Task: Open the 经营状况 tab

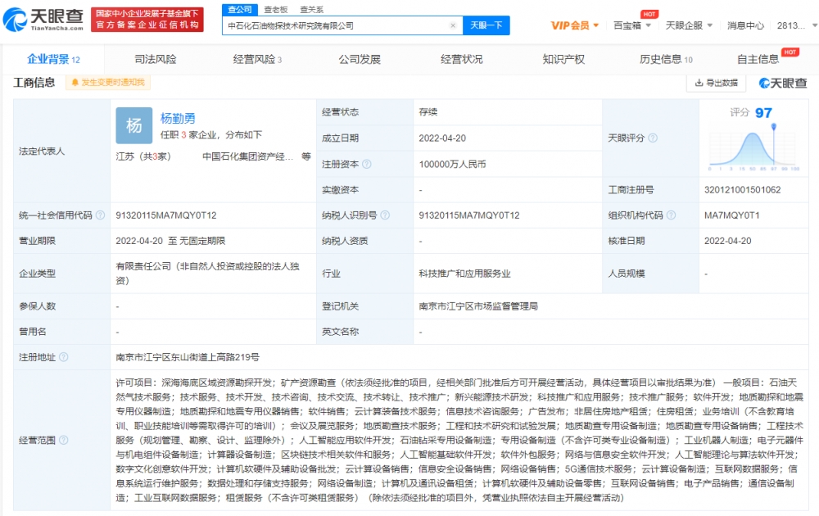Action: click(x=461, y=60)
